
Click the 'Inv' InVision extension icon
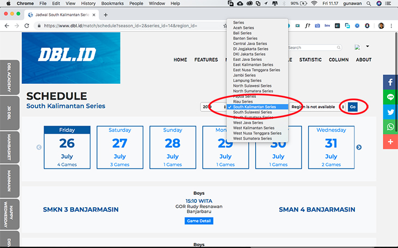tap(327, 26)
